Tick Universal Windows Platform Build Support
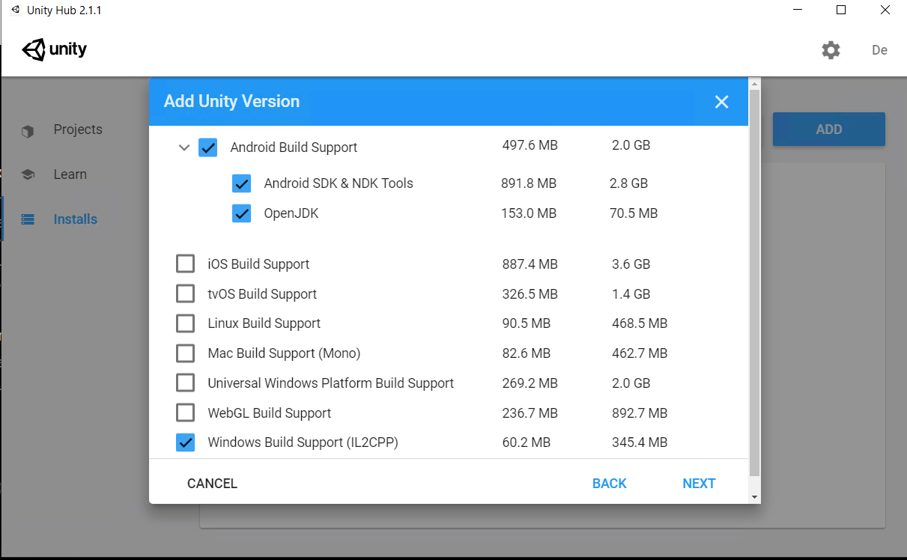Image resolution: width=907 pixels, height=560 pixels. [x=185, y=383]
